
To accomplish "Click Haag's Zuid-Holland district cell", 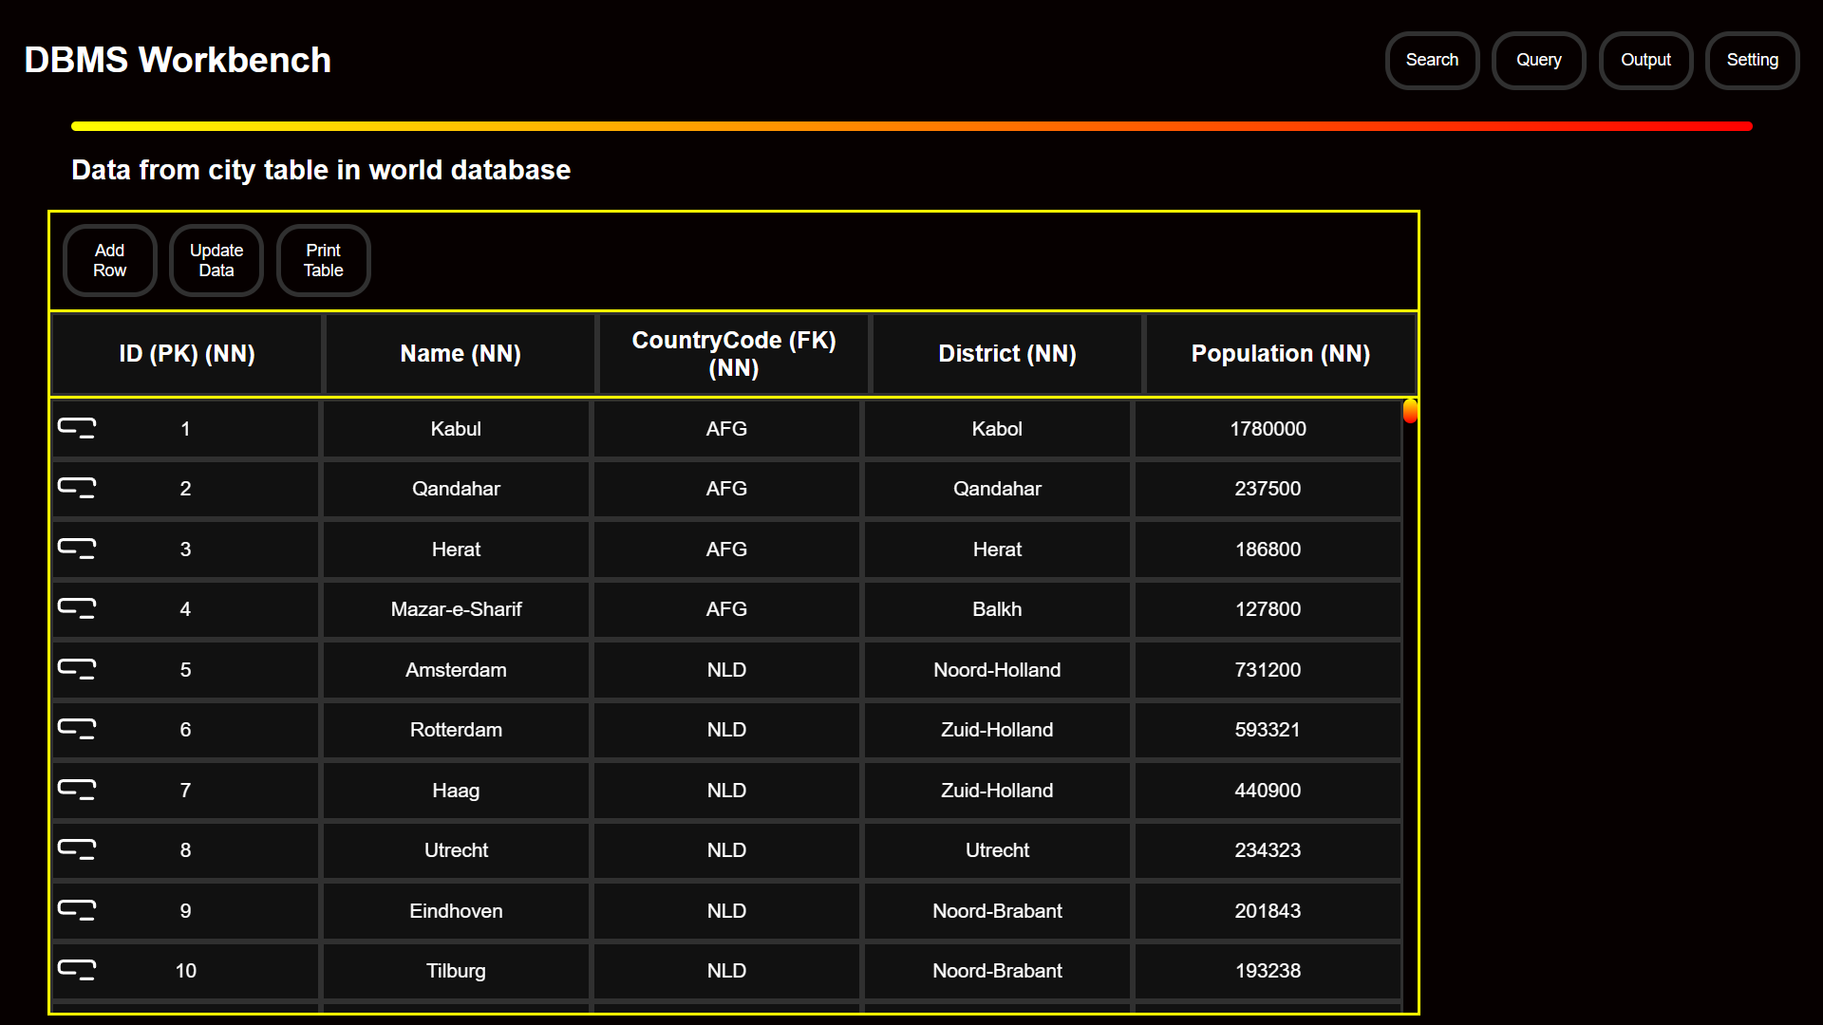I will point(997,791).
